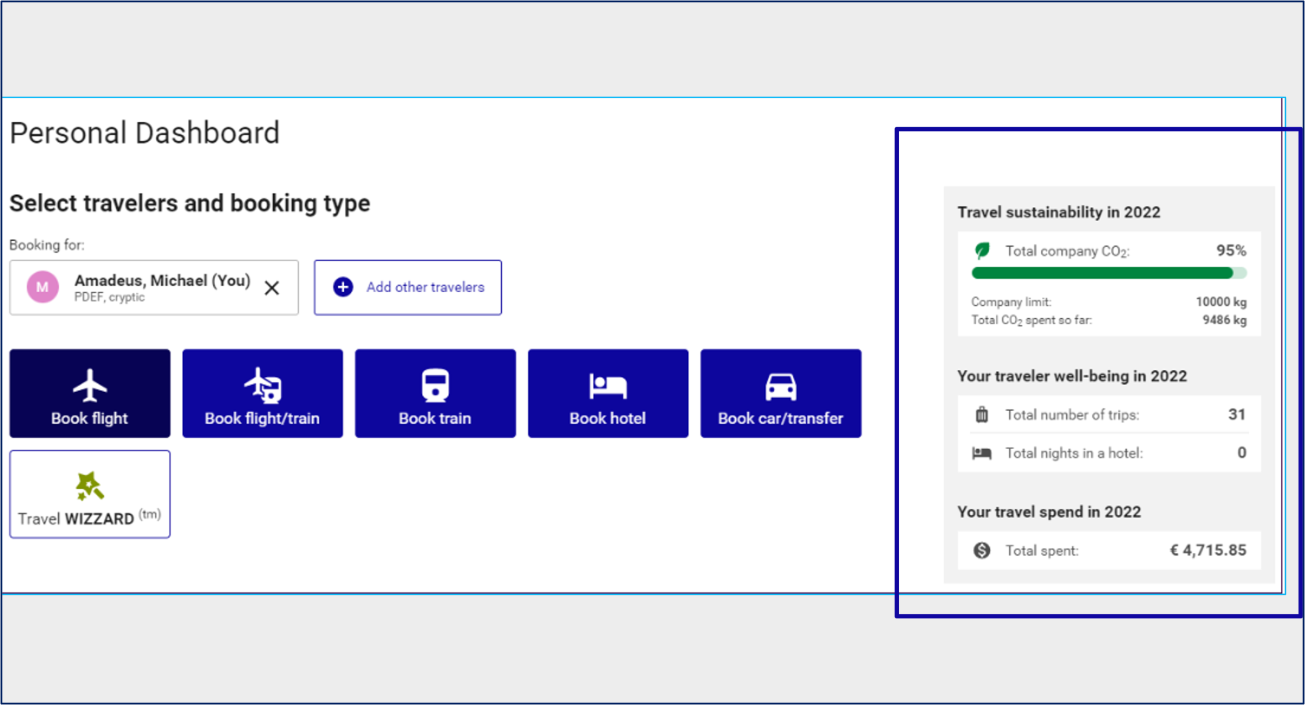
Task: Click the 'Total company CO2:' label
Action: 1067,251
